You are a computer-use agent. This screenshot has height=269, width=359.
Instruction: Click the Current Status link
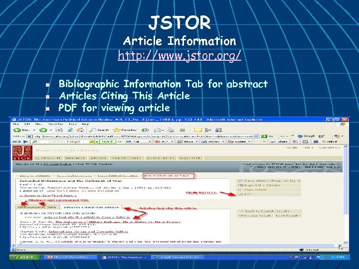[57, 164]
